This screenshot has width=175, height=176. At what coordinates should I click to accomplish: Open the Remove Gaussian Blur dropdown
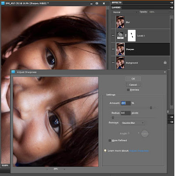point(133,123)
